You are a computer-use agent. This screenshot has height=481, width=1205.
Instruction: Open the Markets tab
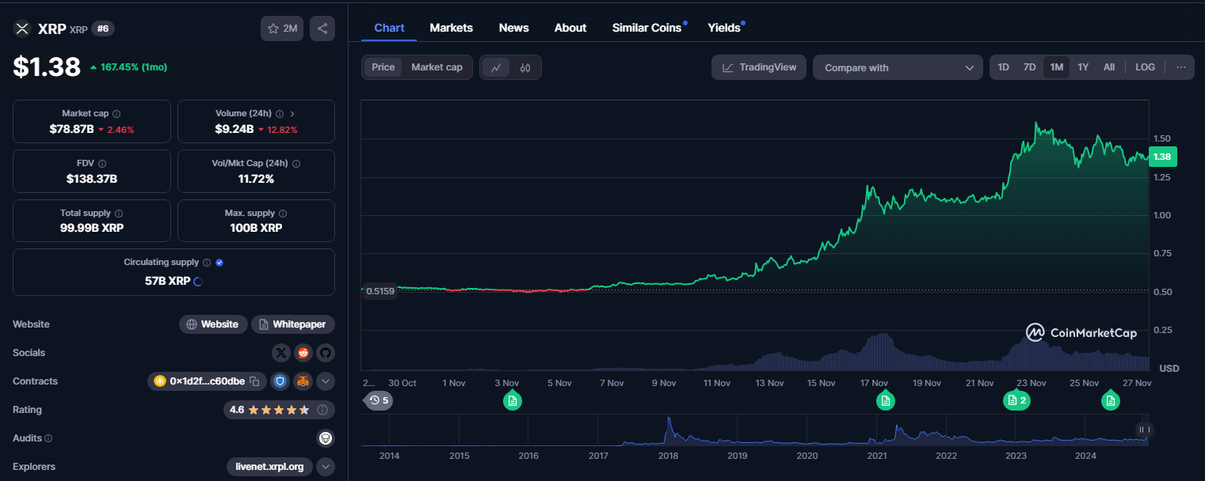(x=451, y=28)
